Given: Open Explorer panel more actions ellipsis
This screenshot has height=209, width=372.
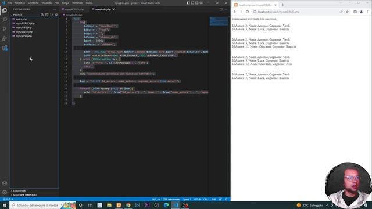Looking at the screenshot, I should (x=55, y=9).
